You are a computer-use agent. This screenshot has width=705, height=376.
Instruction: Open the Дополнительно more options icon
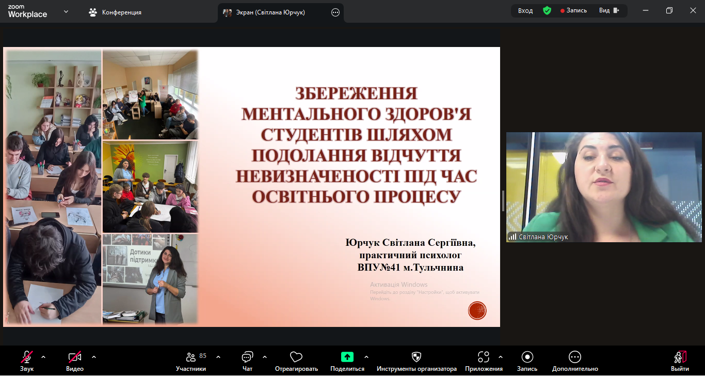(x=575, y=357)
